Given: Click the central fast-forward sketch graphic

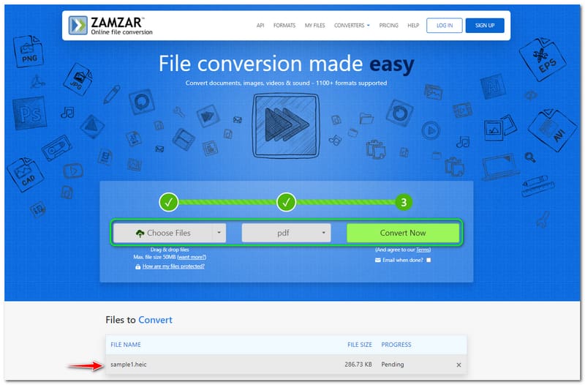Looking at the screenshot, I should (286, 125).
